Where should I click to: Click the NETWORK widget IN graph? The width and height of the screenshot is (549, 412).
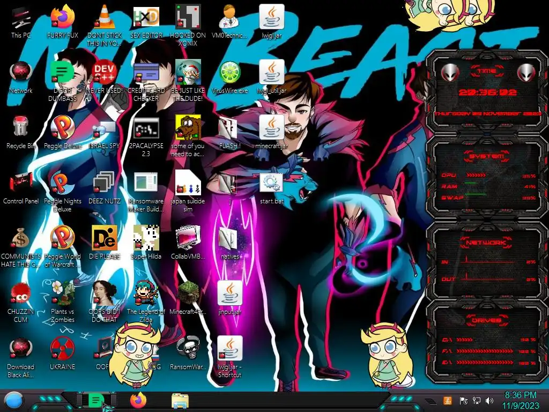pos(487,261)
